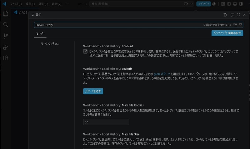
Task: Click the shield icon next to サインイン
Action: click(214, 4)
